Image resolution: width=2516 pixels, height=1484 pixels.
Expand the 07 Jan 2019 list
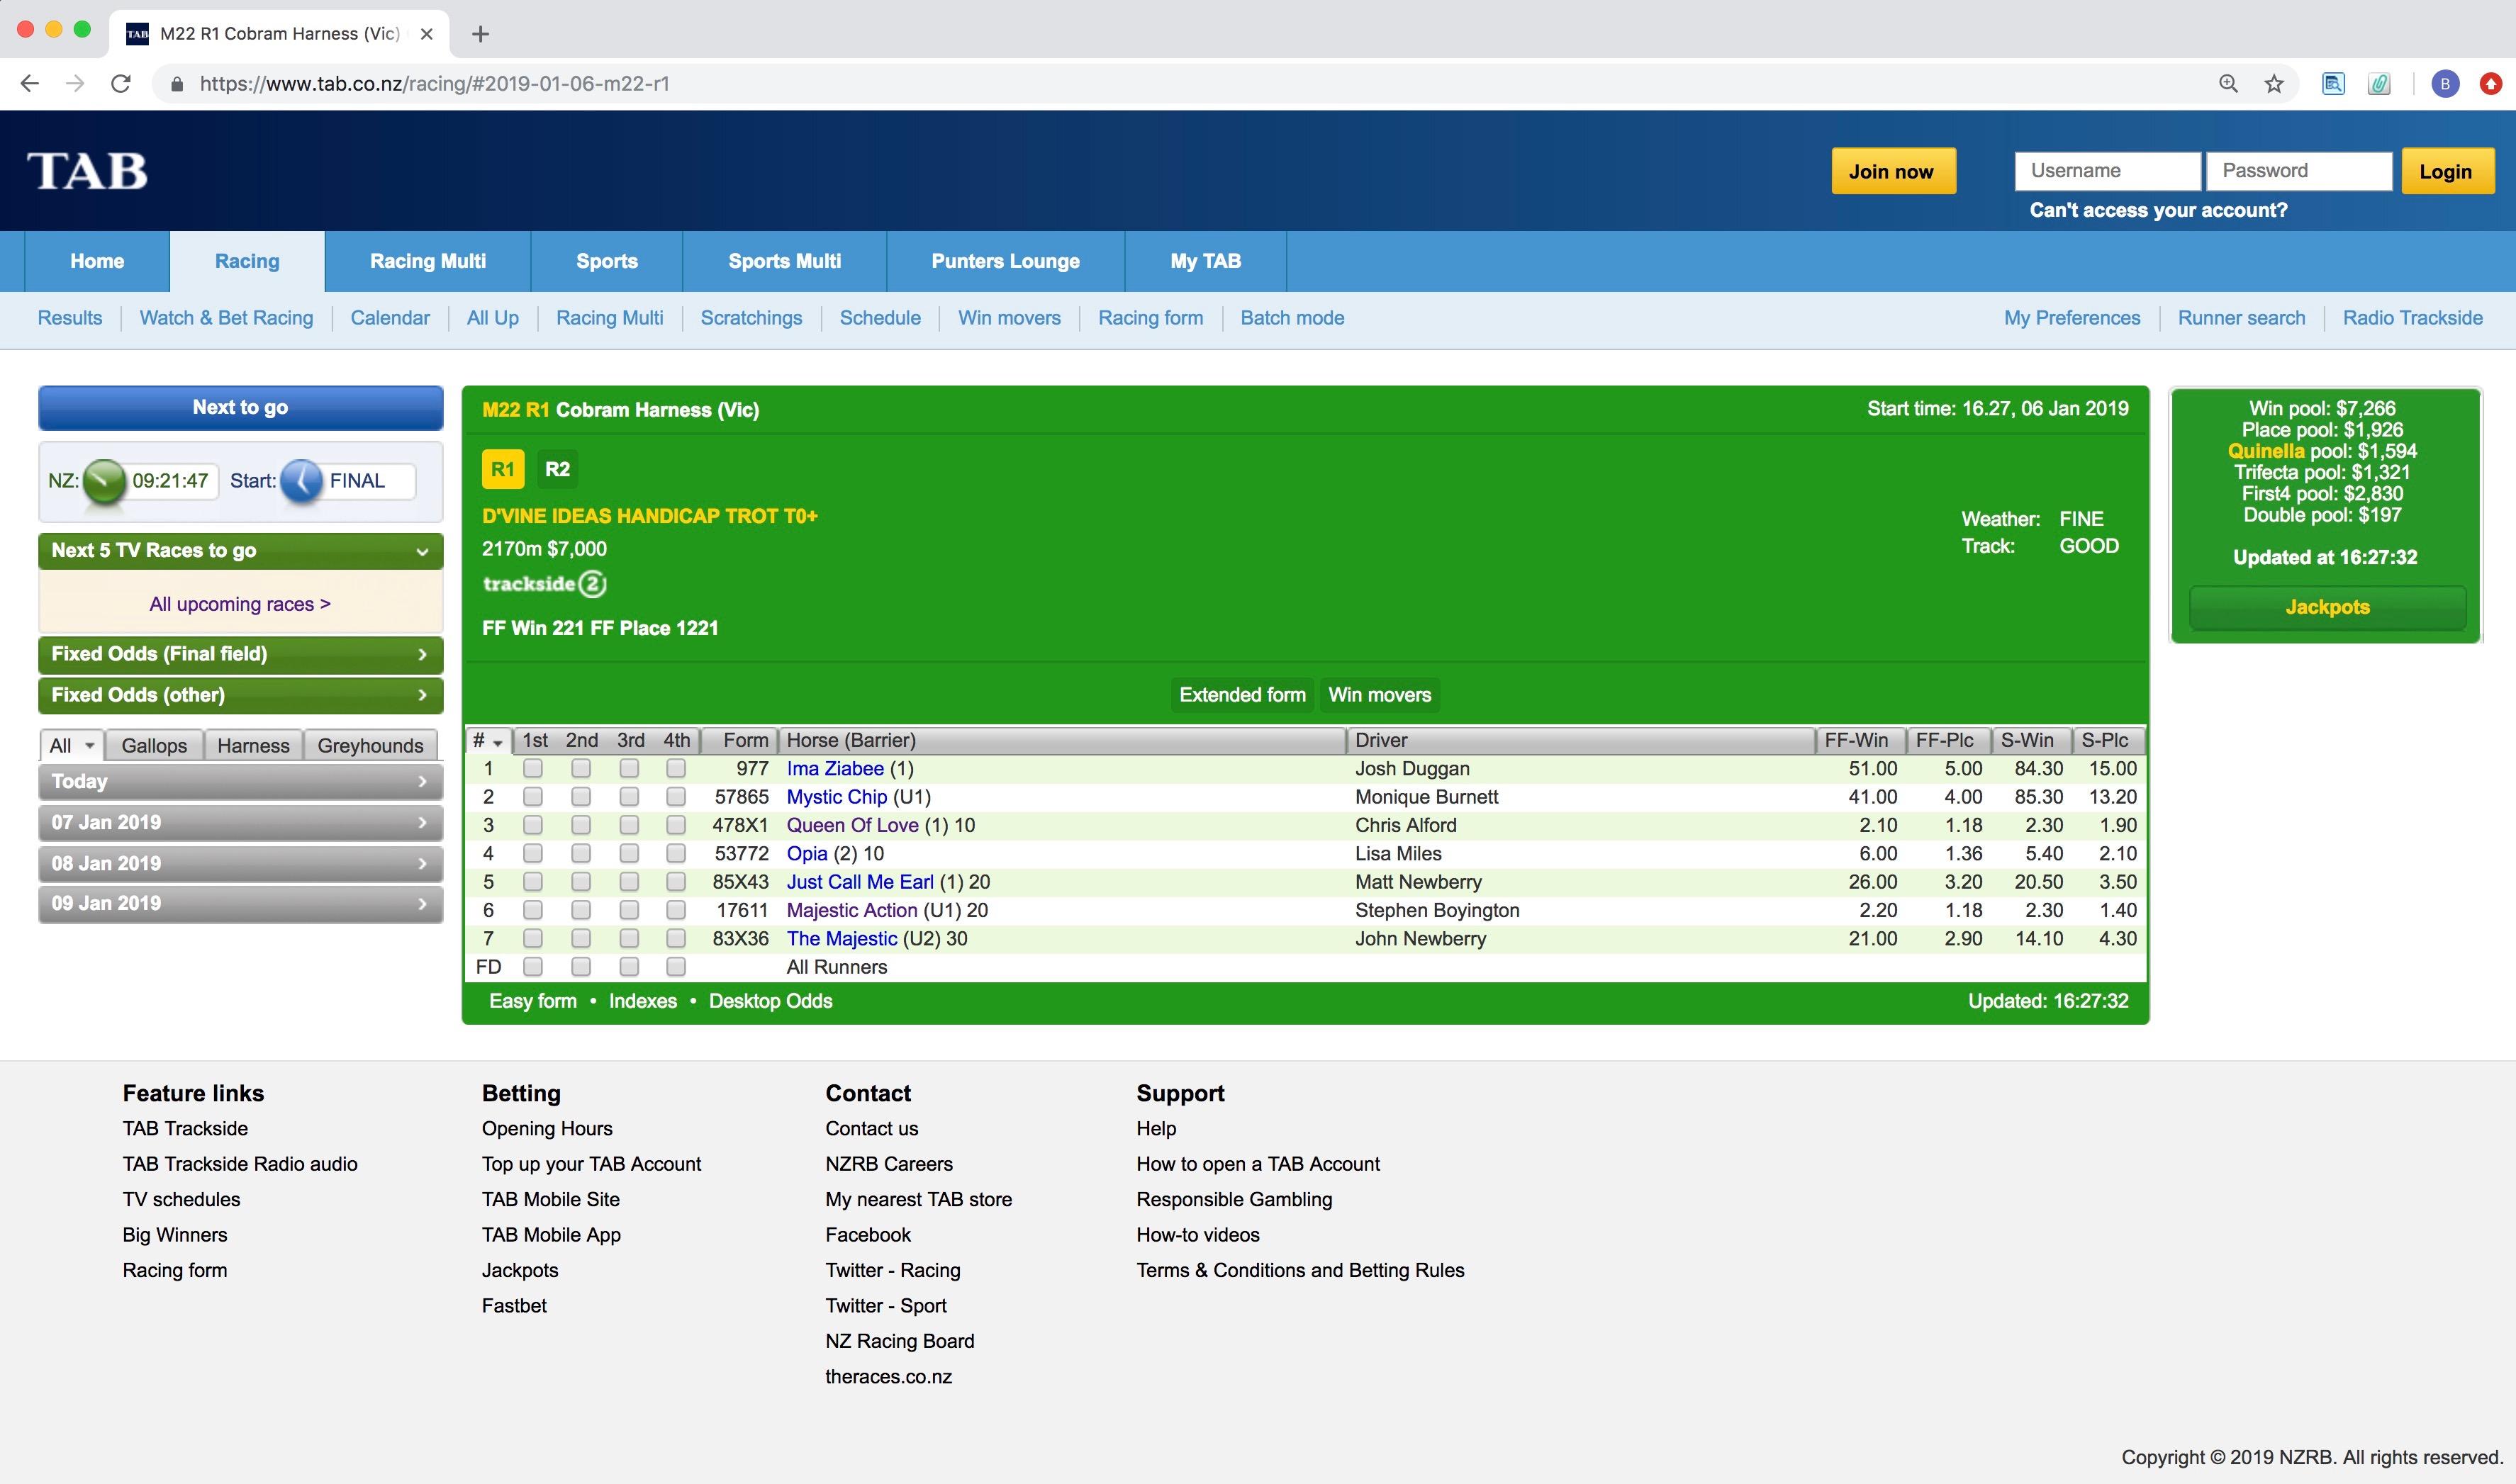coord(241,823)
